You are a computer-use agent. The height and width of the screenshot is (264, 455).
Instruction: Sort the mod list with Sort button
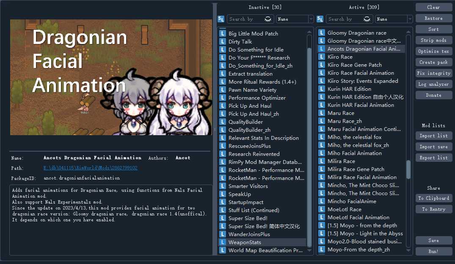[x=433, y=29]
